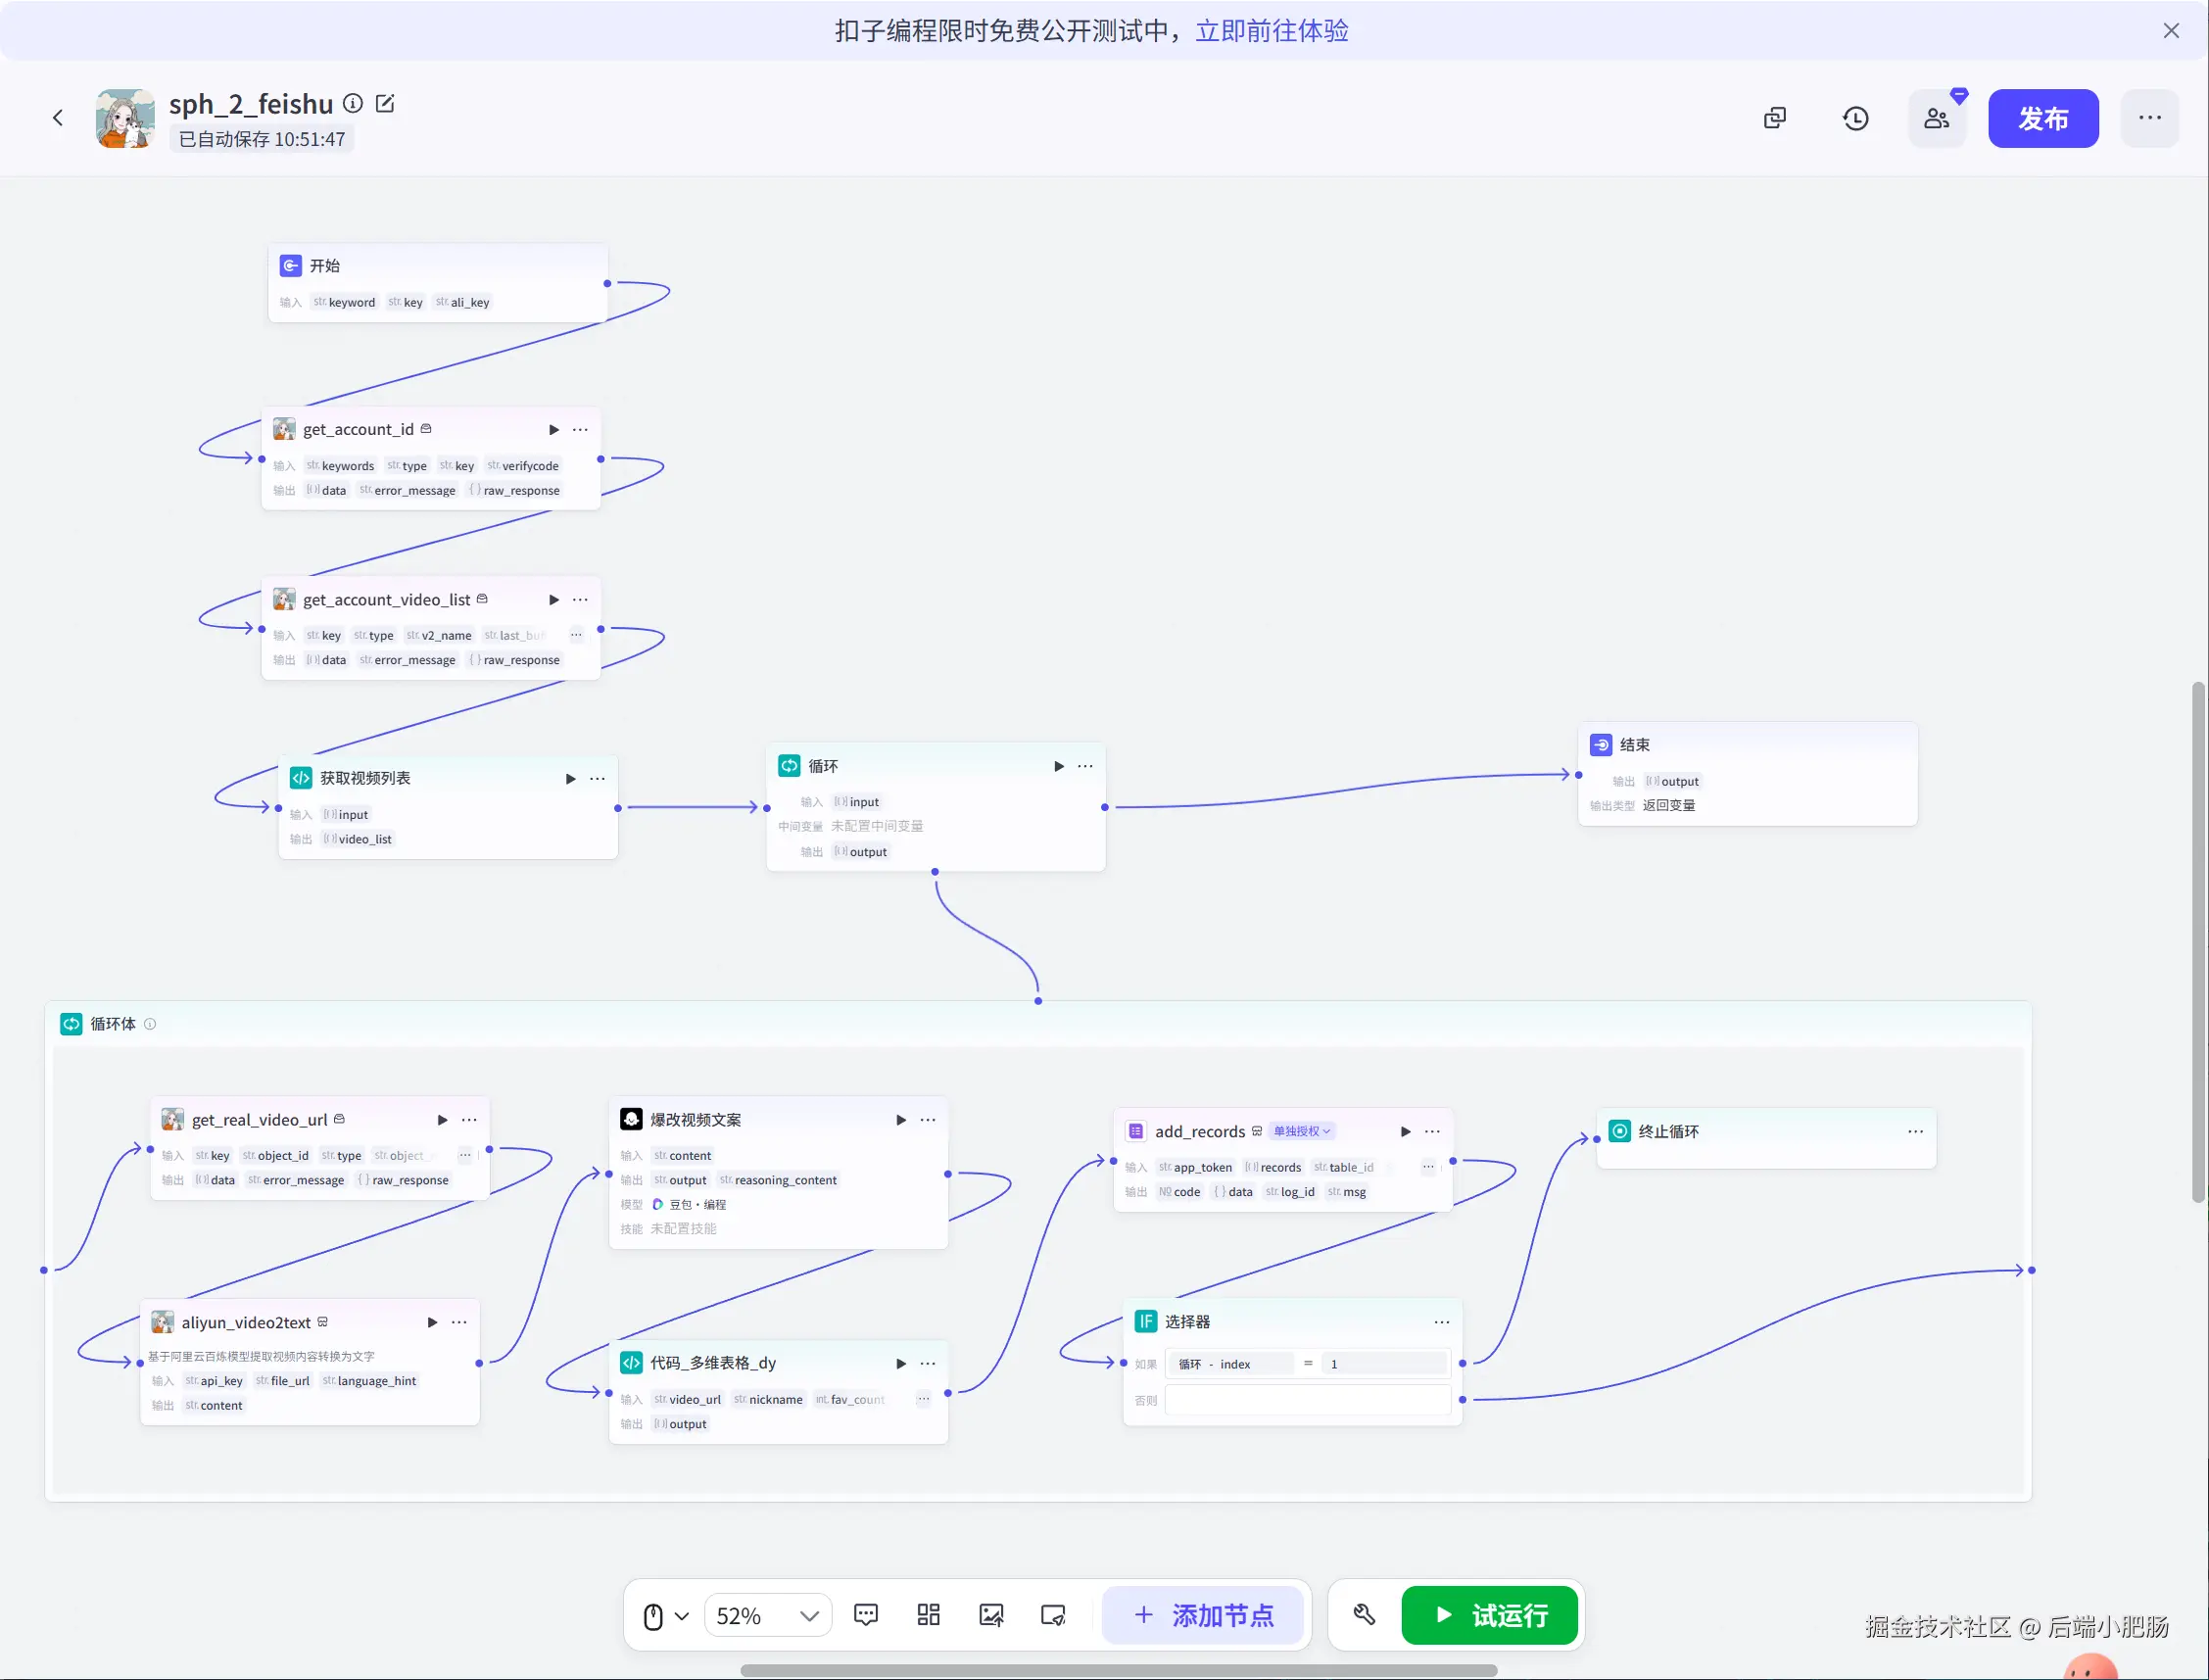Open the 52% zoom level dropdown
2209x1680 pixels.
(767, 1616)
